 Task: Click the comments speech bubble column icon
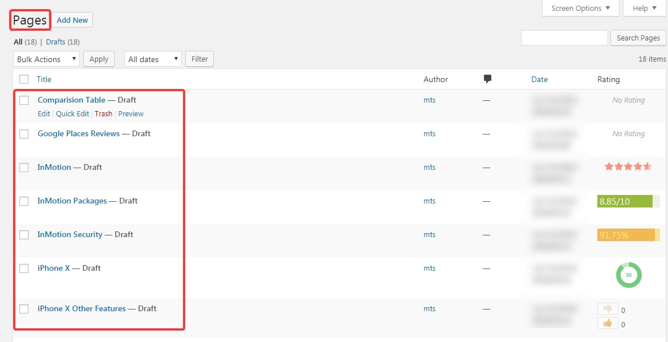[487, 79]
